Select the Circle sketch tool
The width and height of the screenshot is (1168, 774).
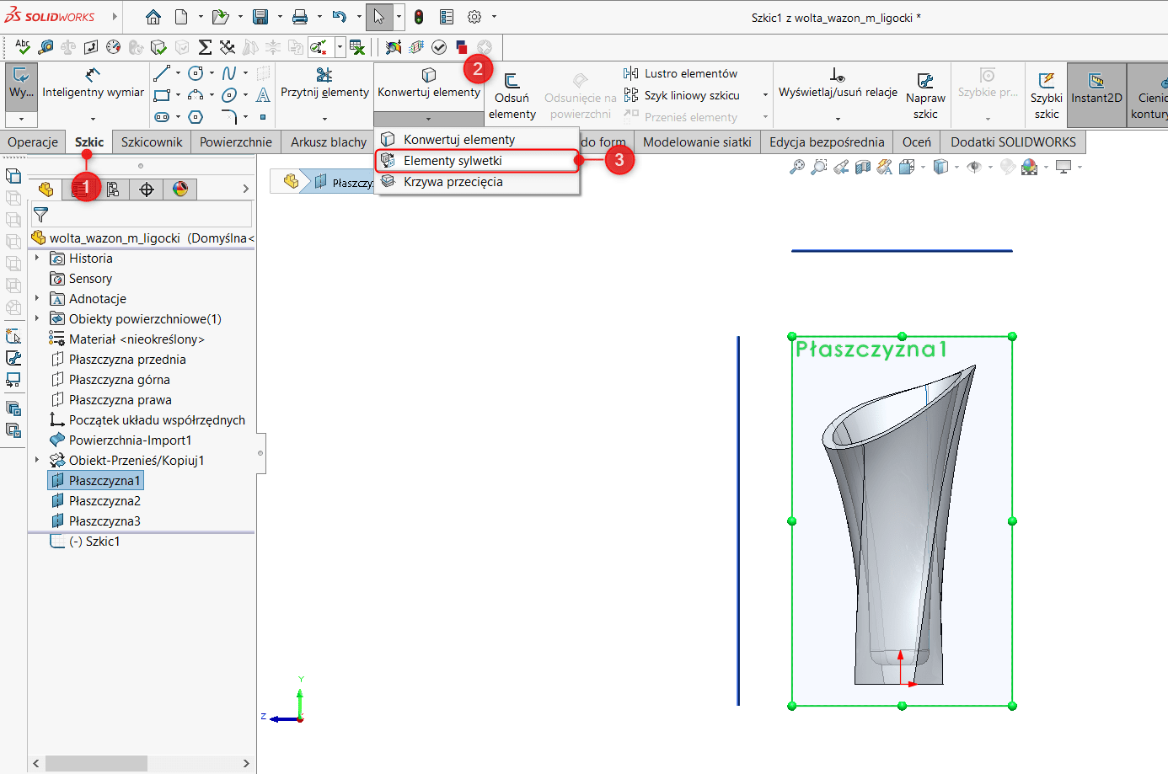(x=196, y=73)
